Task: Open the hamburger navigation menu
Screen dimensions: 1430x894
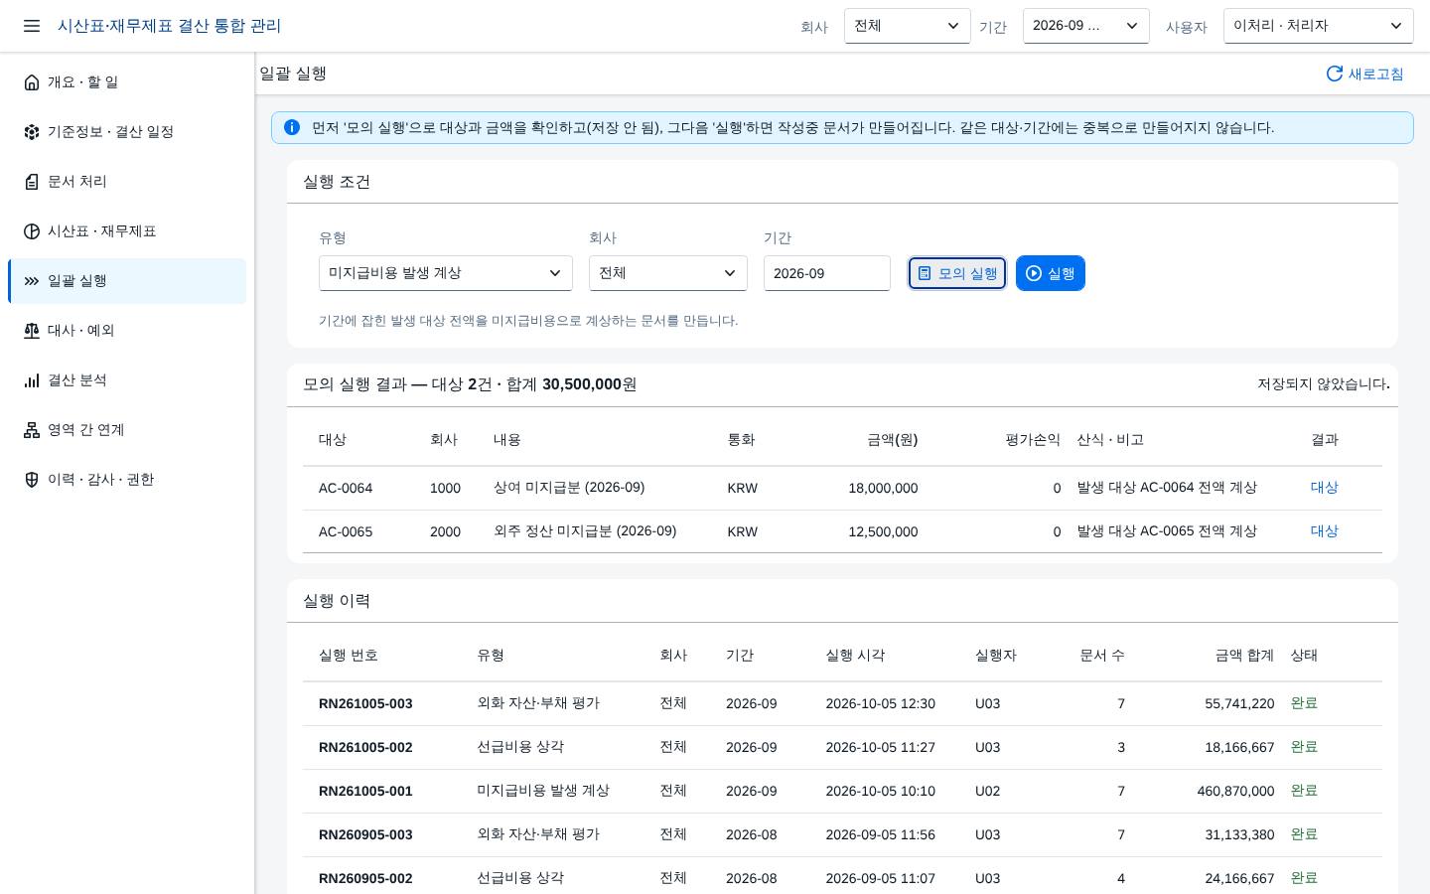Action: click(x=32, y=26)
